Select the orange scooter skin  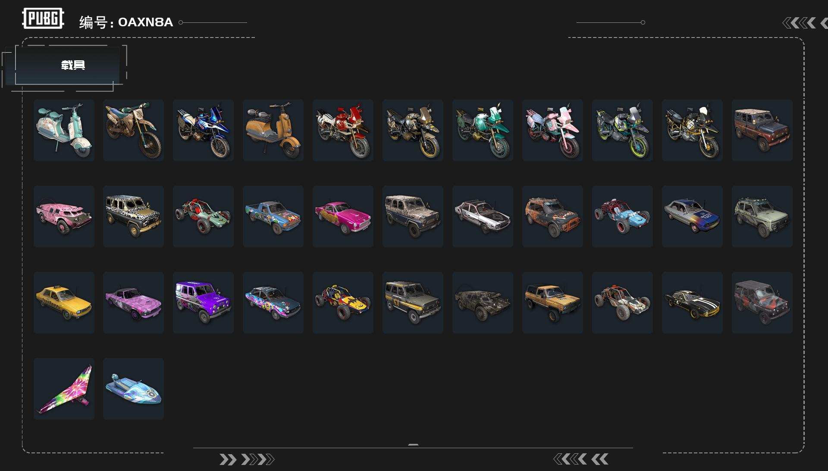(273, 130)
